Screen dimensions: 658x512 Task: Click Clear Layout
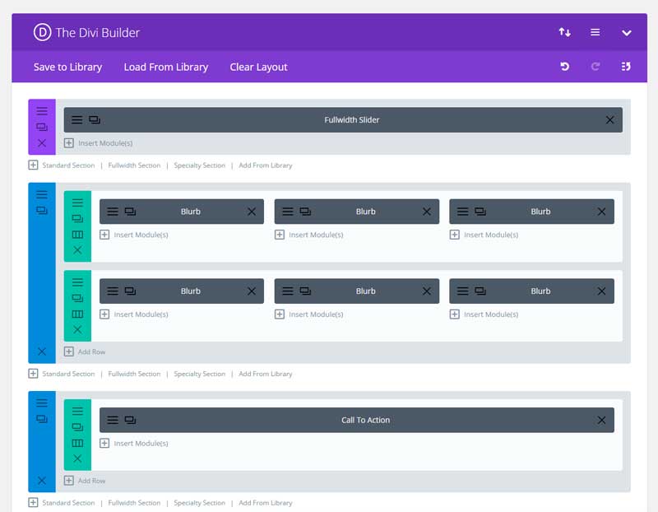coord(258,67)
